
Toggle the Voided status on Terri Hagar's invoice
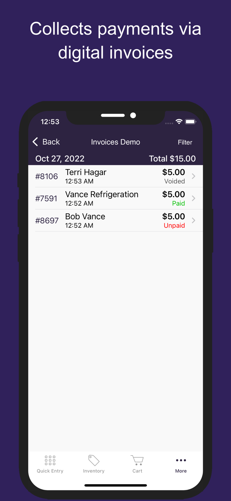coord(174,181)
